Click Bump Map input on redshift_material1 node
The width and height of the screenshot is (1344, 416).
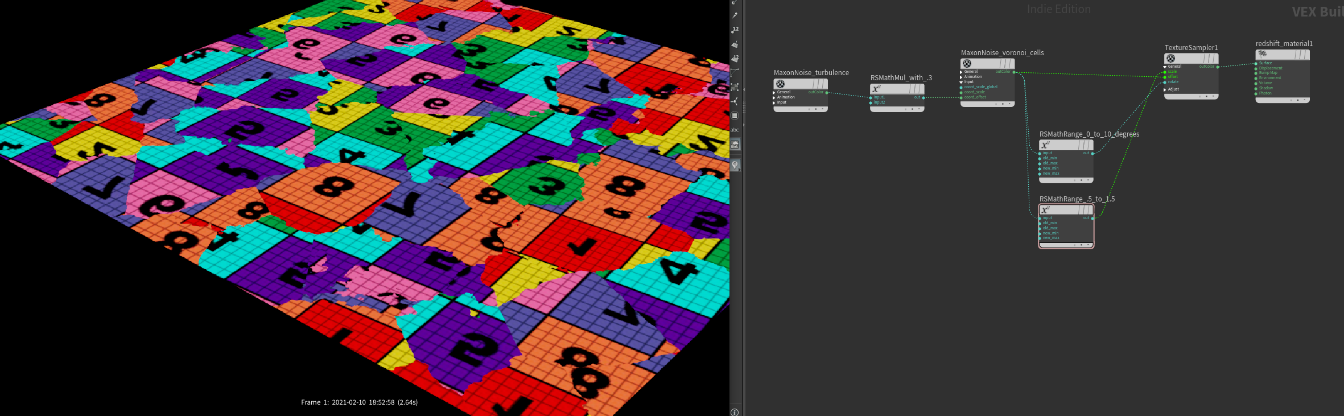[1256, 73]
